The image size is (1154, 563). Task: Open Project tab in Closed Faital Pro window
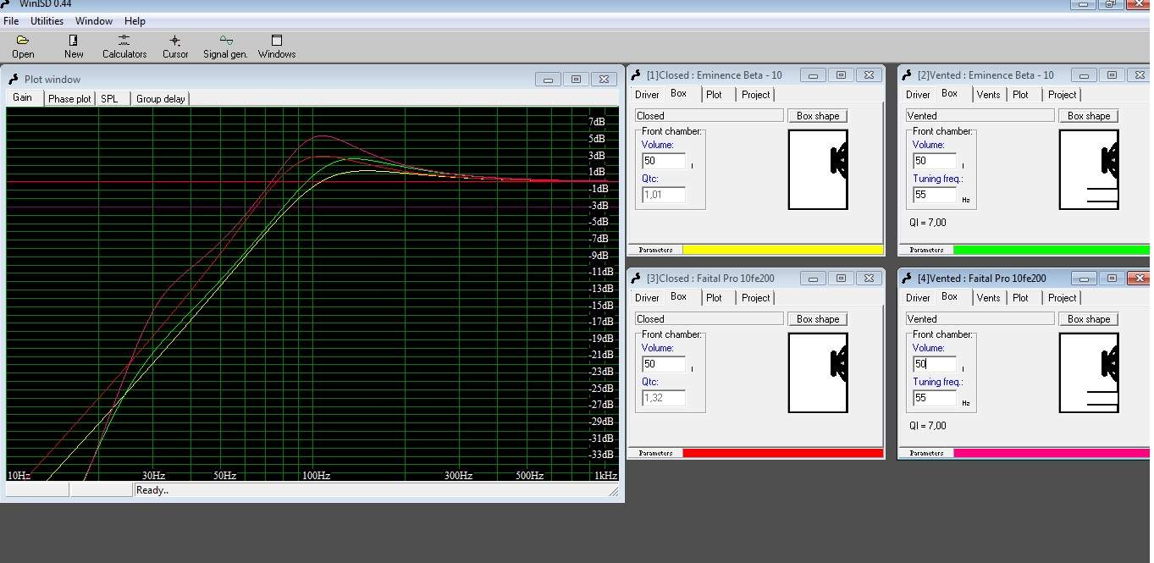coord(755,298)
